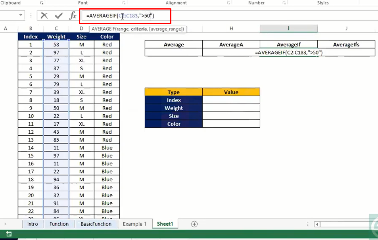
Task: Open the Example 1 sheet tab
Action: click(134, 224)
